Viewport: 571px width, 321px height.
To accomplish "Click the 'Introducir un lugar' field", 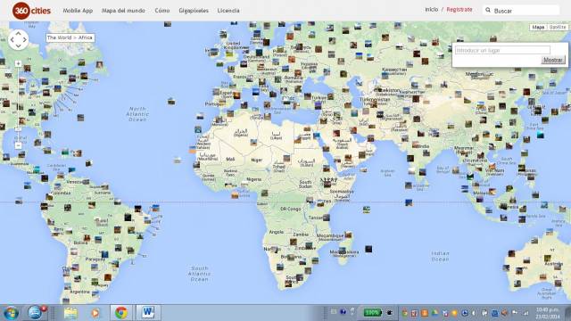I will coord(502,50).
